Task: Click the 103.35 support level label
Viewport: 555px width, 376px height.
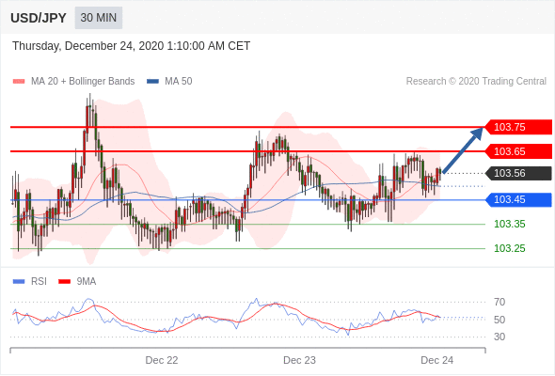Action: (x=509, y=224)
